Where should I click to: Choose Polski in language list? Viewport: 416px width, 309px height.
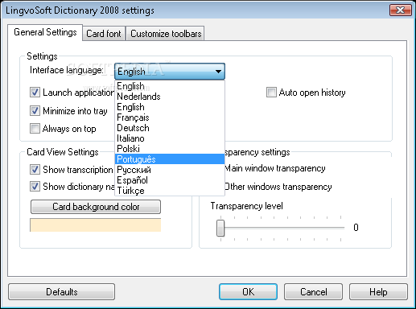(170, 149)
